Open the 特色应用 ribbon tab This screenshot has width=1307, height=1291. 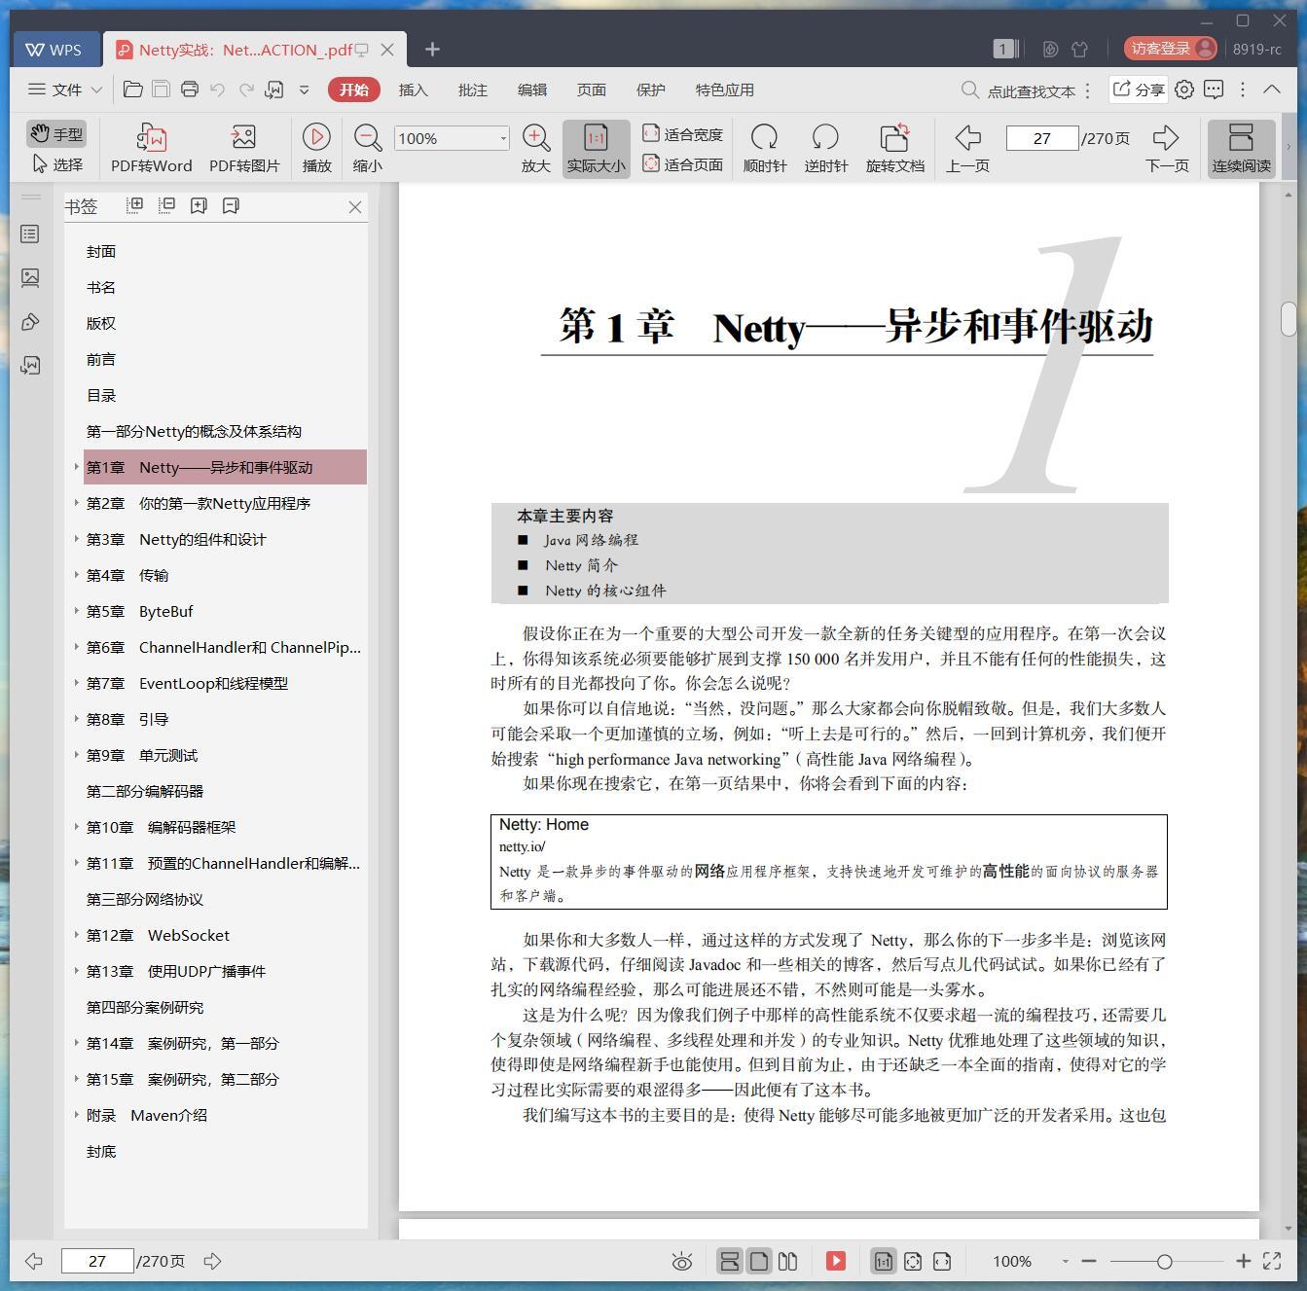click(724, 90)
